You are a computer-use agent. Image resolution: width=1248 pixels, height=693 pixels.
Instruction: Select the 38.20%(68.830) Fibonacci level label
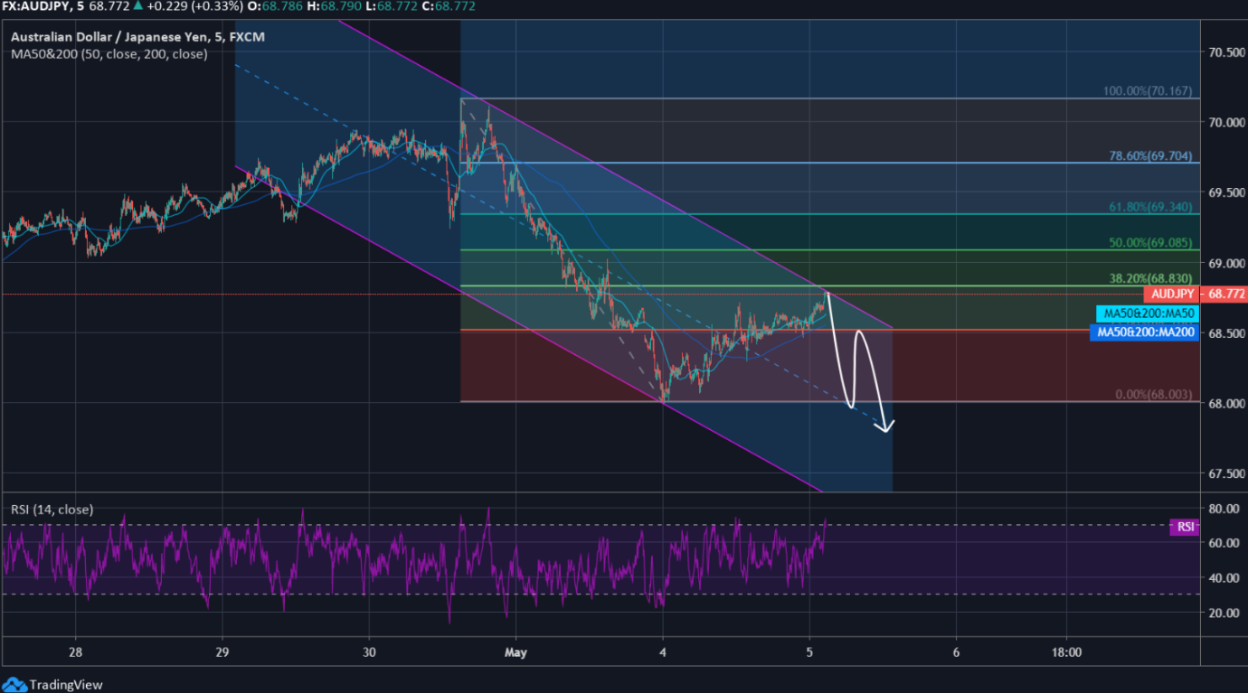pyautogui.click(x=1150, y=278)
